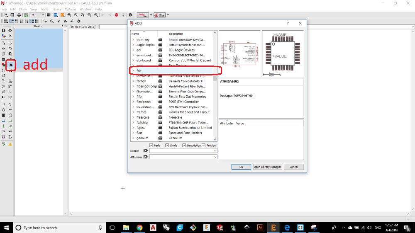The height and width of the screenshot is (233, 415).
Task: Open the Errors warning tool
Action: [x=10, y=144]
